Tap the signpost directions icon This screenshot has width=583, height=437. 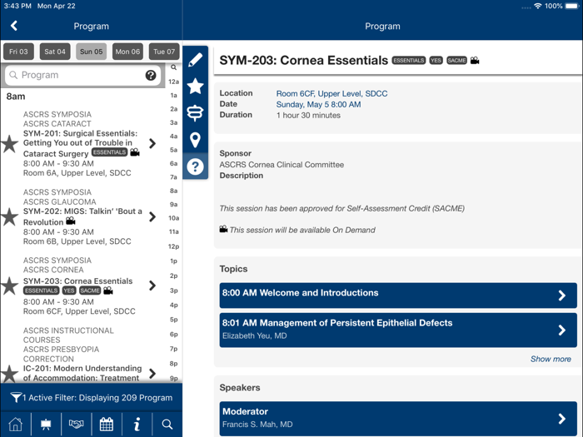(195, 113)
